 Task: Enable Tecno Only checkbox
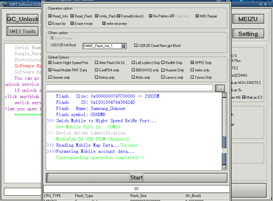pos(192,77)
